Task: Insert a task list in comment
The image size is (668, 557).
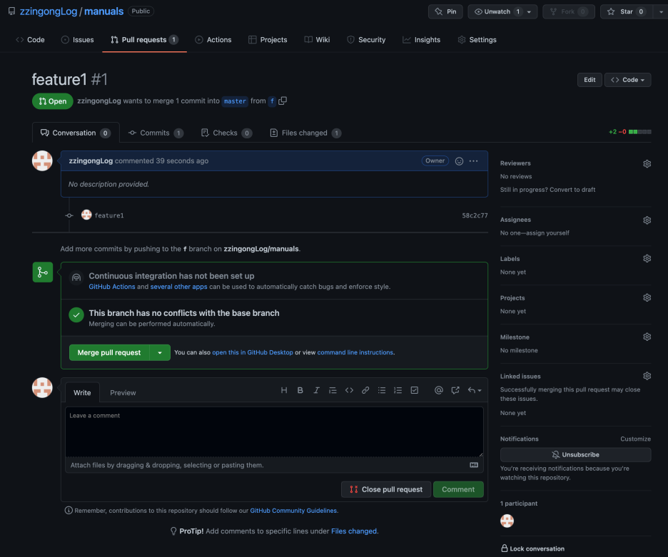Action: click(415, 390)
